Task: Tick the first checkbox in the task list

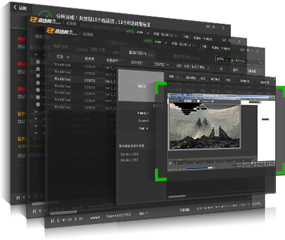Action: point(38,62)
